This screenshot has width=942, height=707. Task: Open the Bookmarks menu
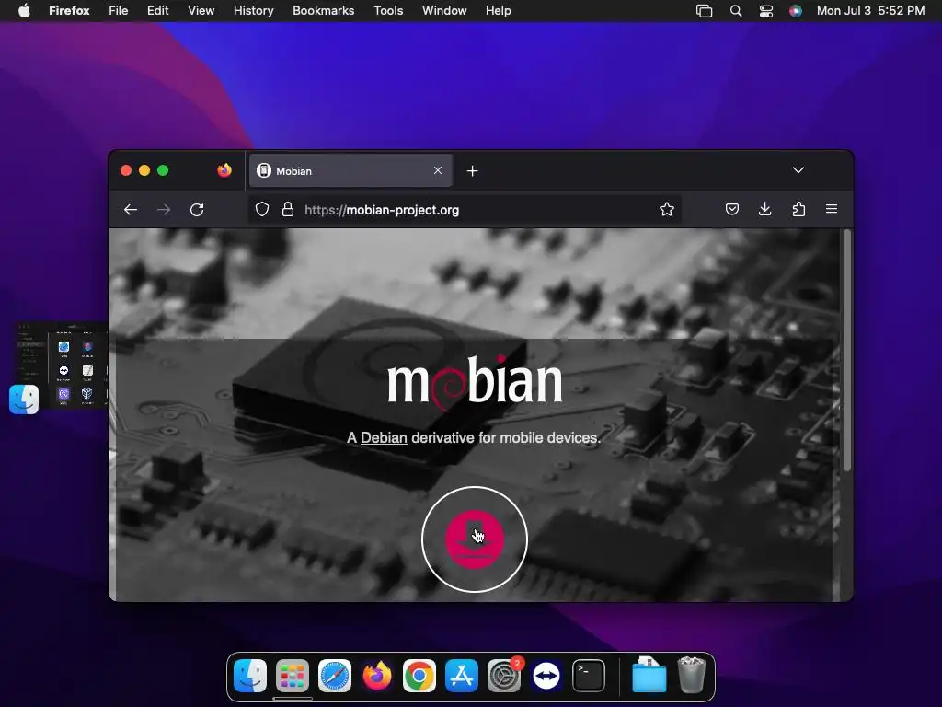[323, 11]
